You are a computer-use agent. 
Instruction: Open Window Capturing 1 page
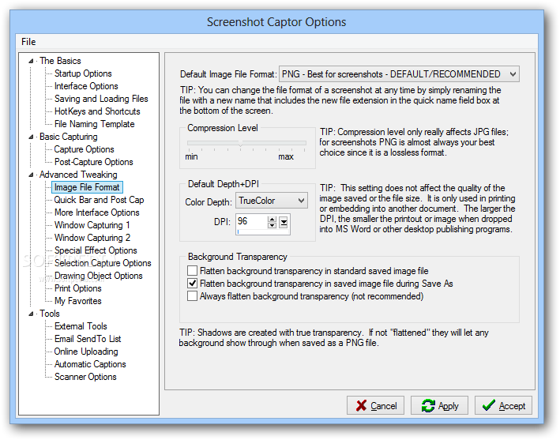click(92, 225)
